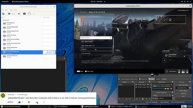Select the macOS-Simple-KVM virtual machine

(22, 28)
